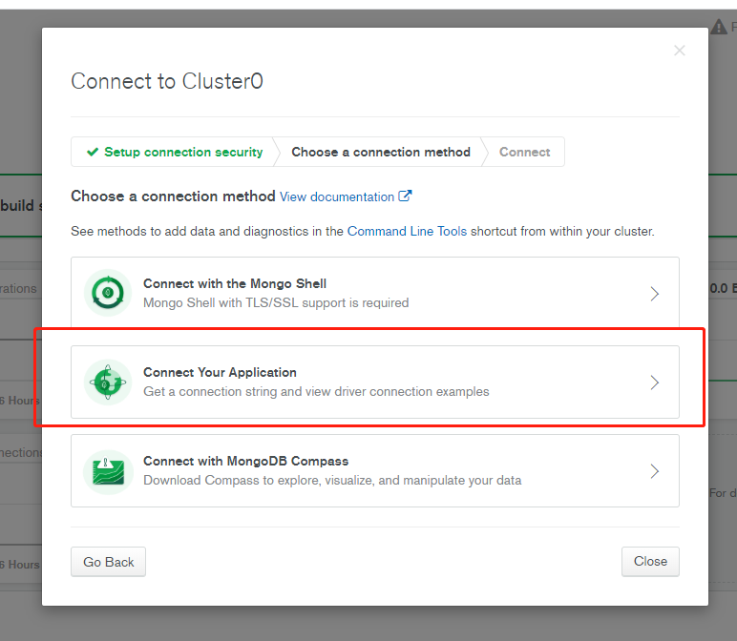Image resolution: width=737 pixels, height=641 pixels.
Task: Go to the Setup connection security step
Action: pyautogui.click(x=175, y=152)
